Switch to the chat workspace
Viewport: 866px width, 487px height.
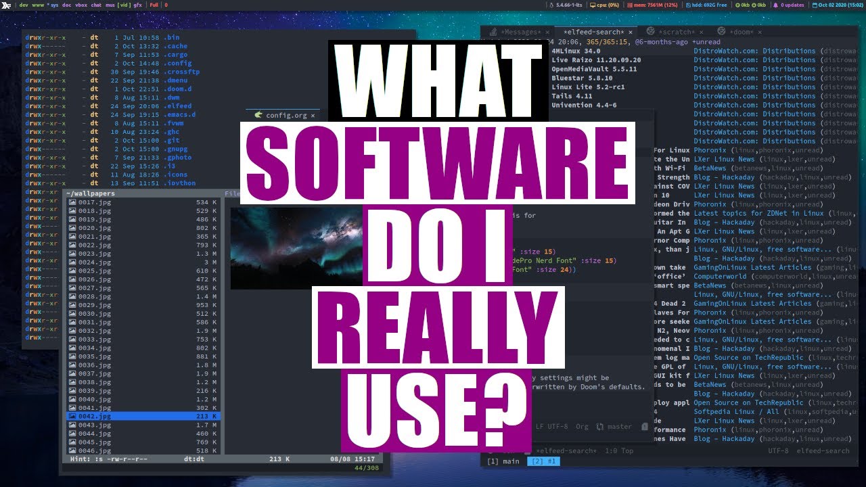97,5
